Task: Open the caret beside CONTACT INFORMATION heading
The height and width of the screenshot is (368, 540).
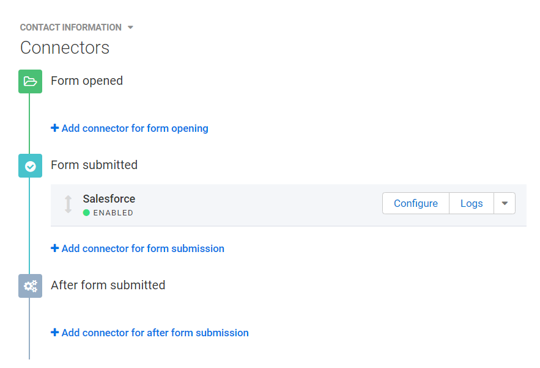Action: coord(130,27)
